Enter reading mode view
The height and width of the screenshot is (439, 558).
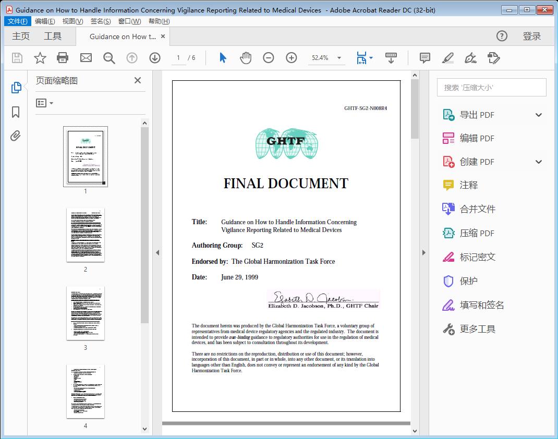pos(391,58)
